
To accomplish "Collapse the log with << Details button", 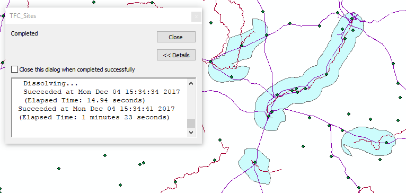I will point(176,55).
